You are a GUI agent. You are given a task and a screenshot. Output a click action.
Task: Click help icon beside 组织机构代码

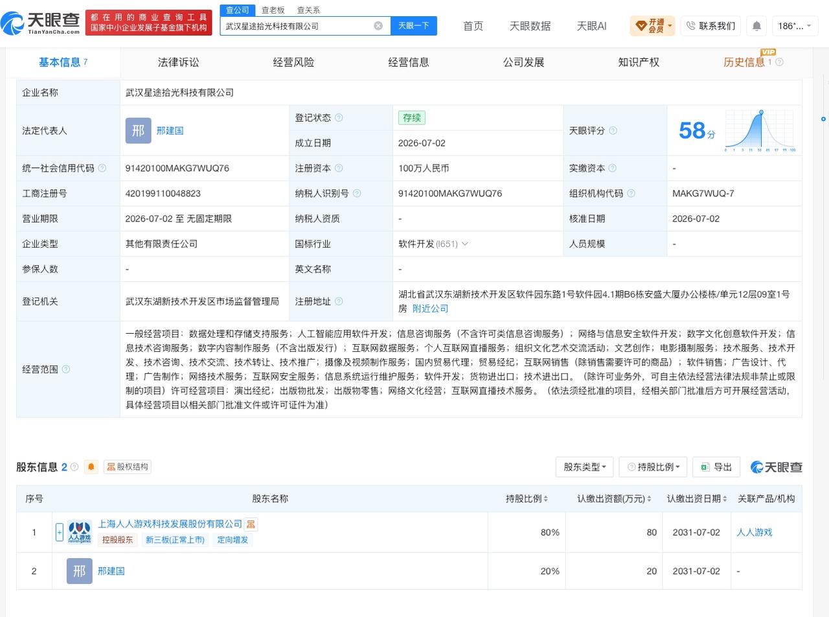click(631, 194)
